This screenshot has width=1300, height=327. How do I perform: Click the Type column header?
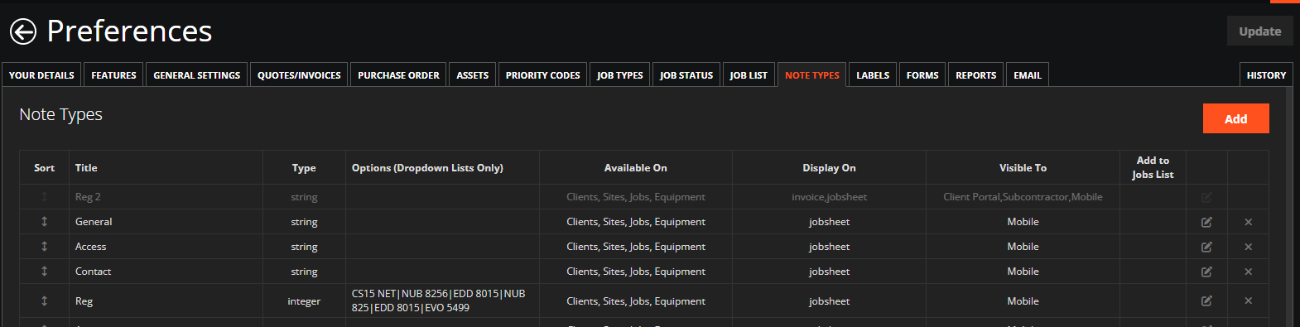(x=304, y=168)
